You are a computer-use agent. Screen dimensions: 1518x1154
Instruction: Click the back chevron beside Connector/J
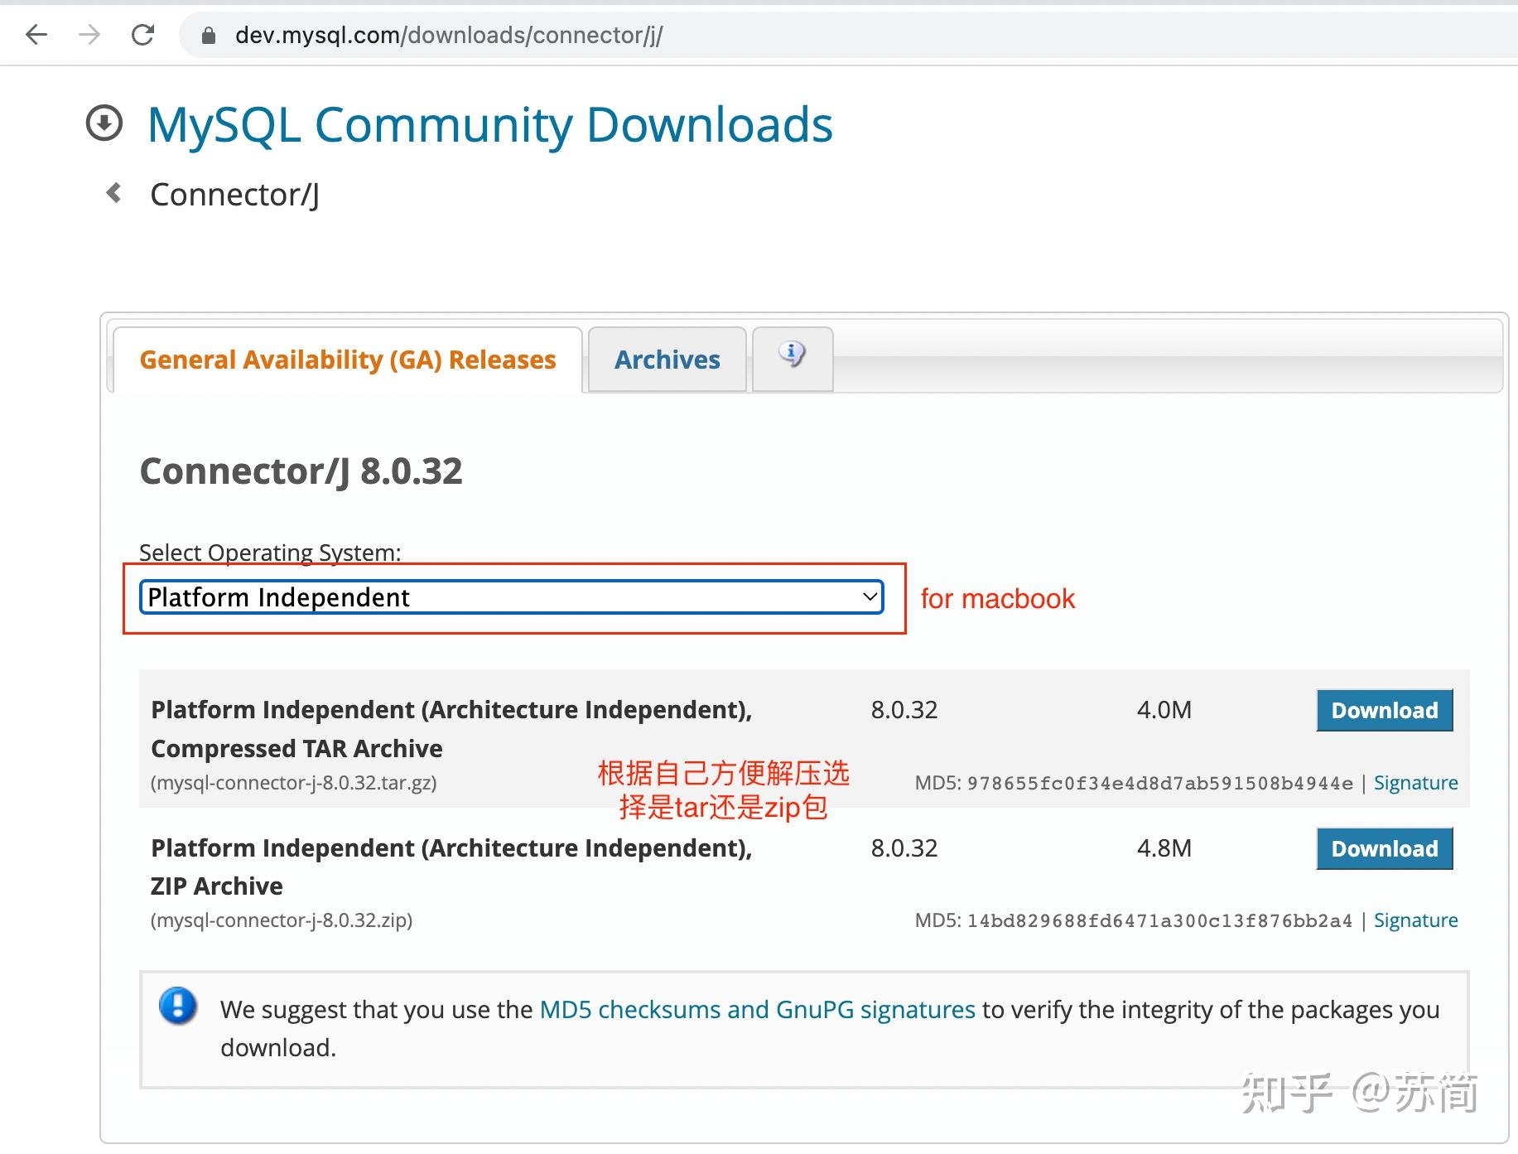[x=114, y=193]
